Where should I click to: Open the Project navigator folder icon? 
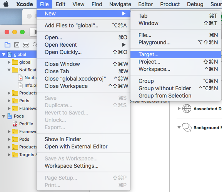[x=7, y=45]
